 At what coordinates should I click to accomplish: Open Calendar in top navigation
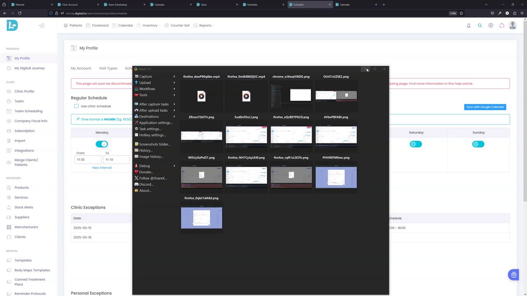click(122, 25)
